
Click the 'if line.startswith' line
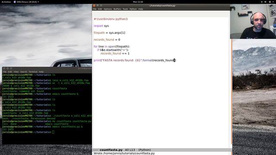113,50
